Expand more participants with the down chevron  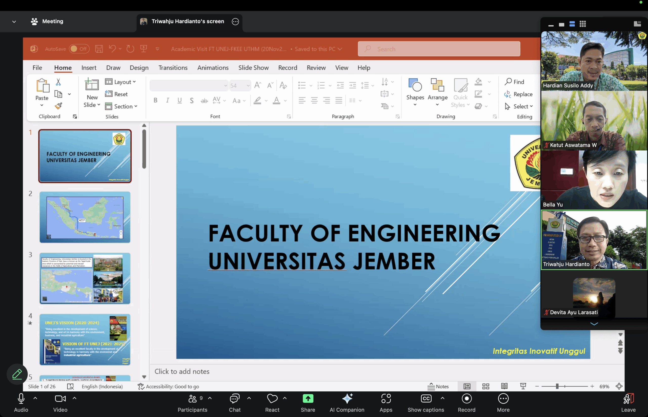[594, 324]
